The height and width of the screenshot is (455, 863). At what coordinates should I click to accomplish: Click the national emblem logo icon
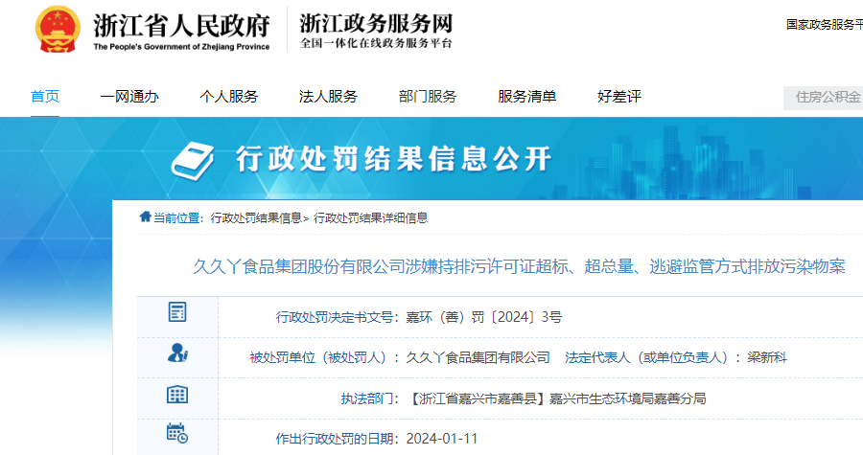58,31
